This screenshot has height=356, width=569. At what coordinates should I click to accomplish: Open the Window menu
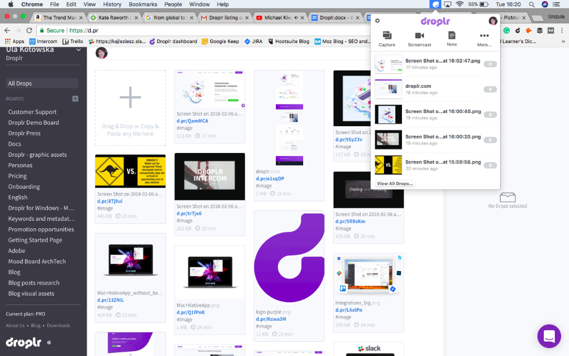point(199,4)
